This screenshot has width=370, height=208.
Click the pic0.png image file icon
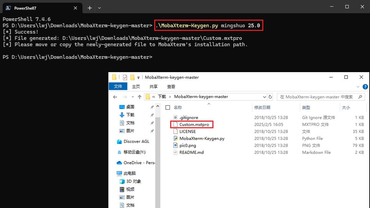tap(175, 145)
